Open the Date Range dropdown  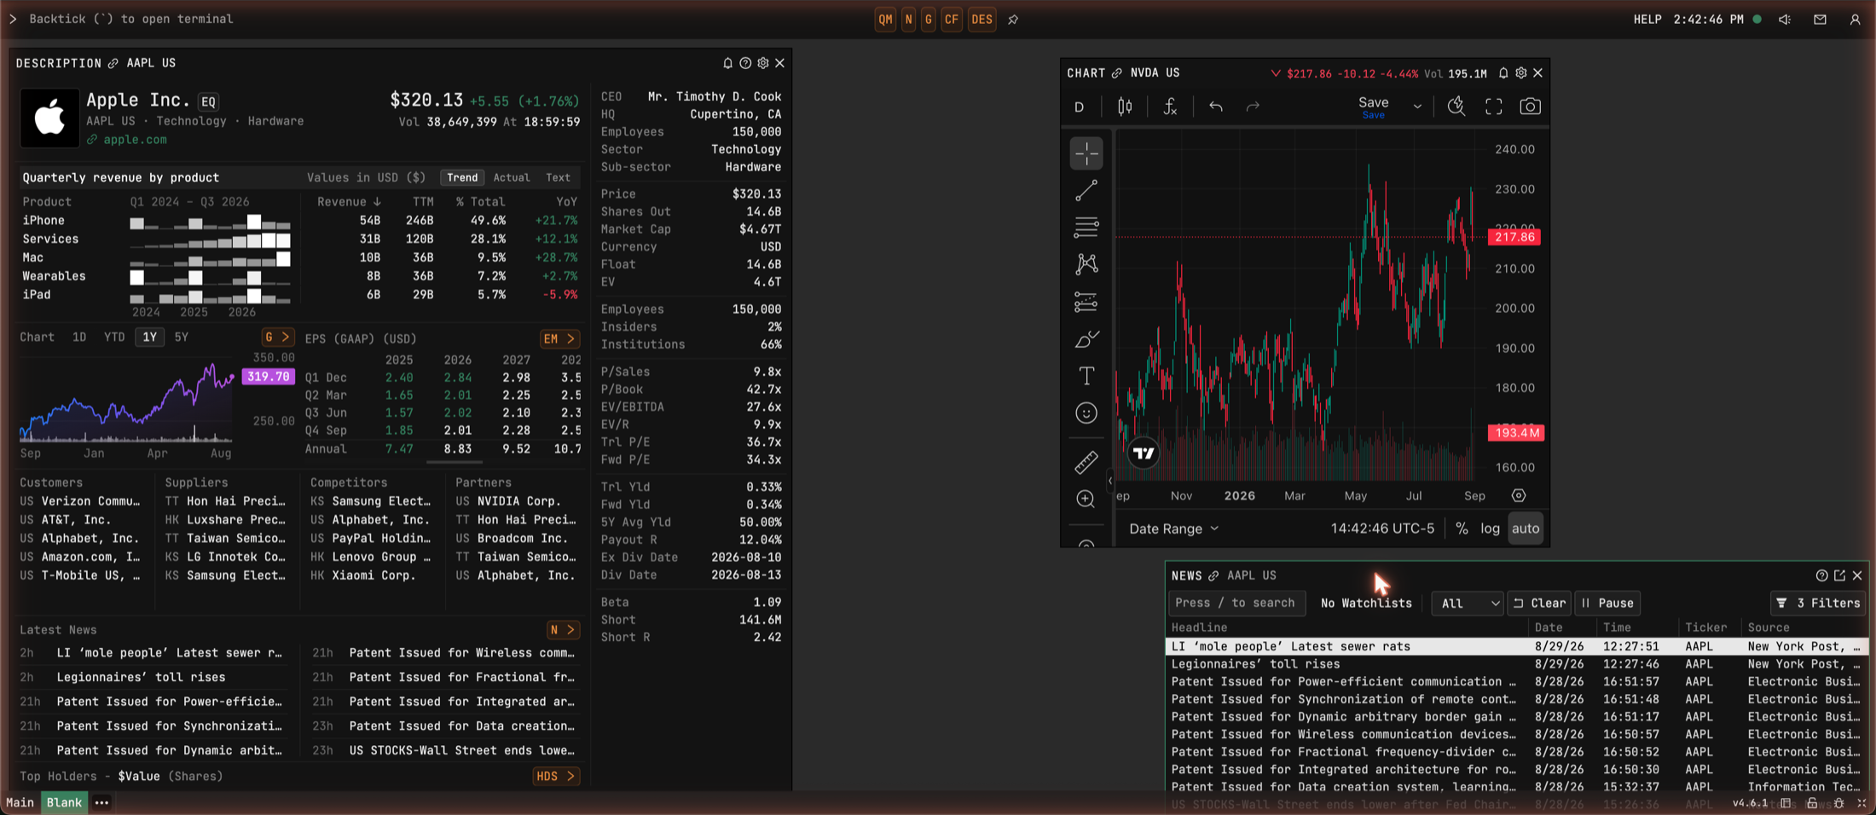coord(1173,529)
